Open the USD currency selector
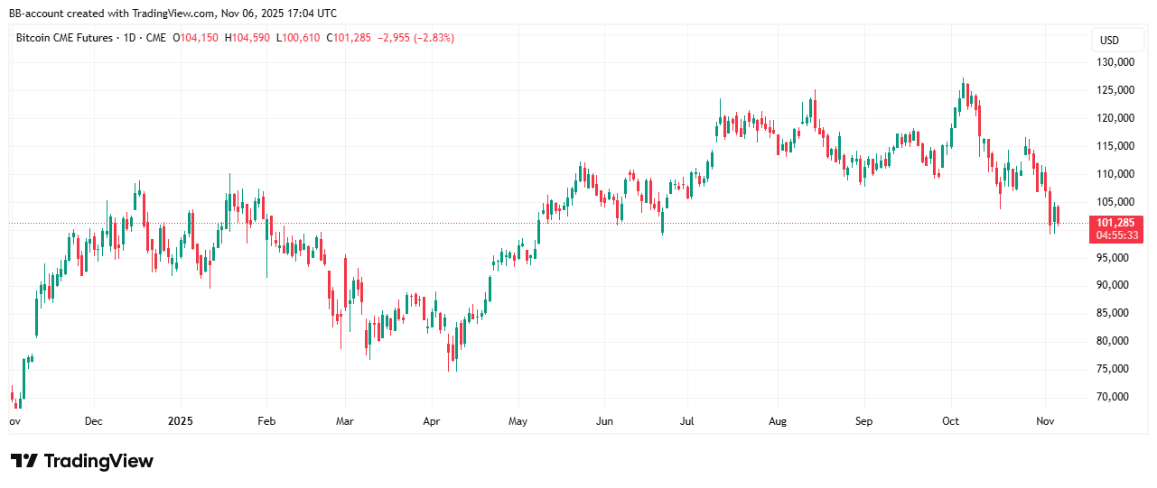Image resolution: width=1157 pixels, height=488 pixels. [x=1108, y=41]
